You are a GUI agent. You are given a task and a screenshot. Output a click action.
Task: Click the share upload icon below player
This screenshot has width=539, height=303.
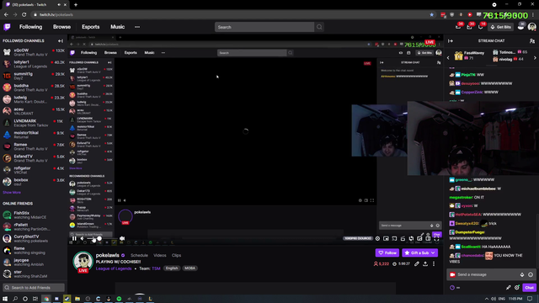point(425,263)
